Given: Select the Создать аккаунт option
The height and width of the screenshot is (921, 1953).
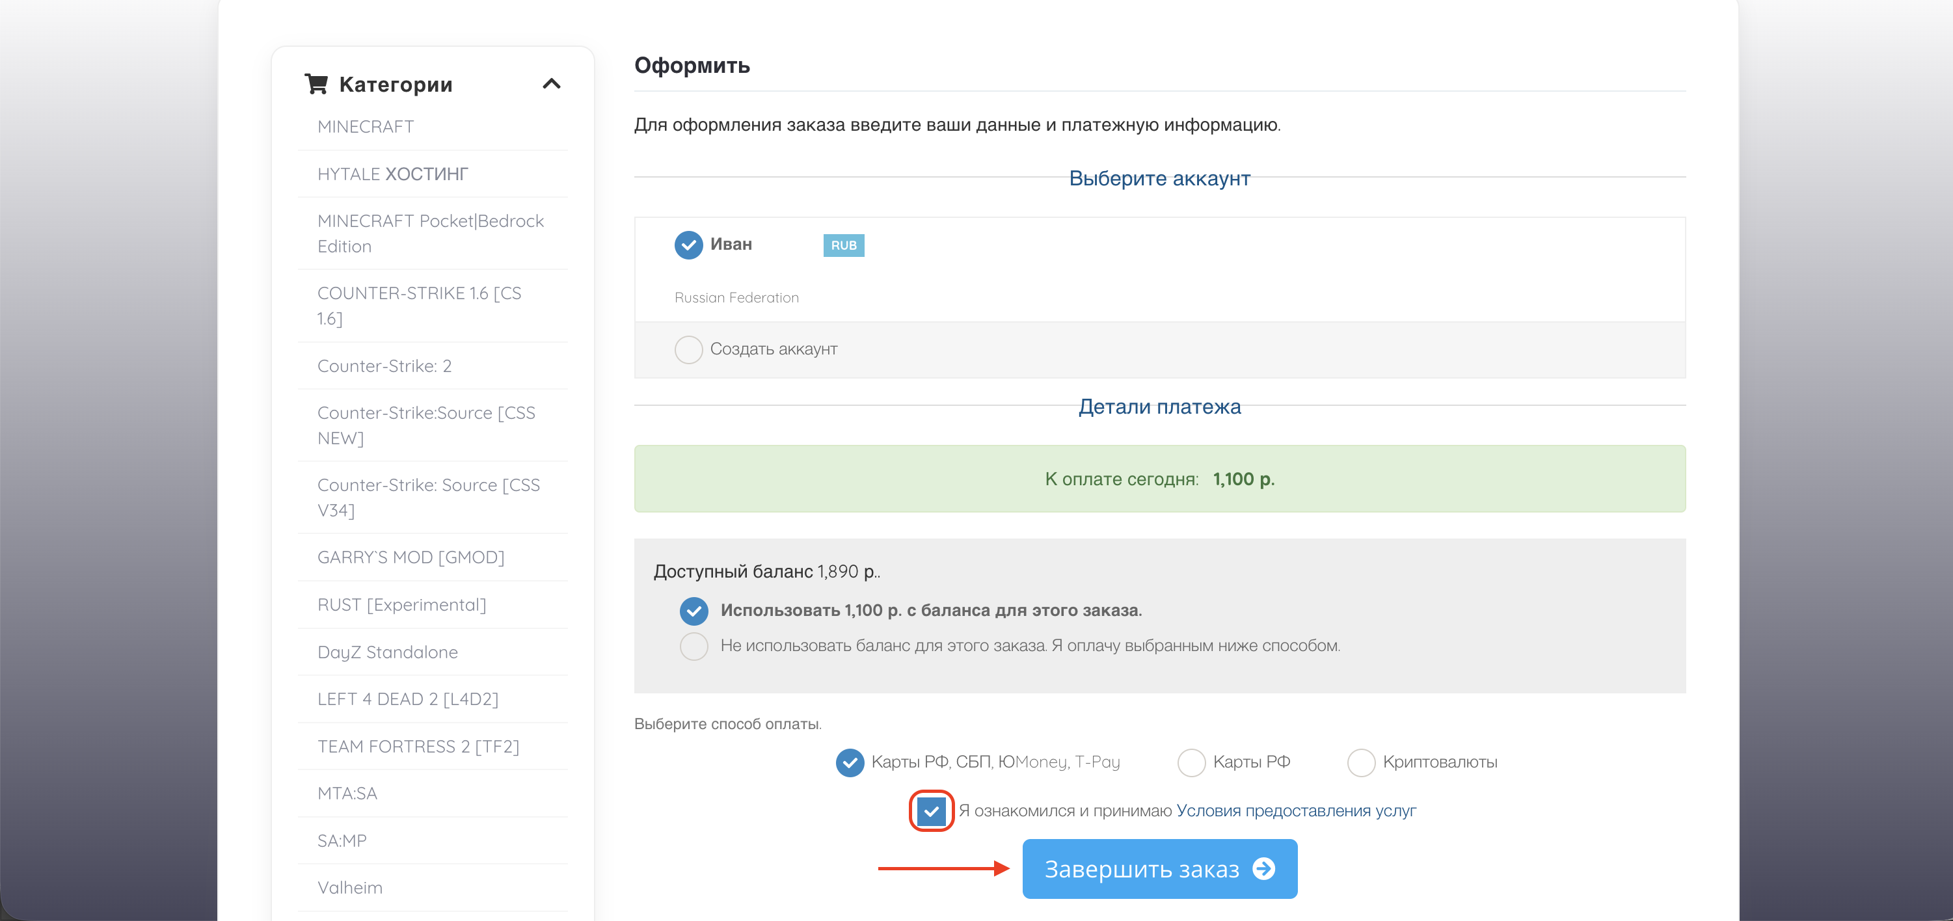Looking at the screenshot, I should click(688, 349).
